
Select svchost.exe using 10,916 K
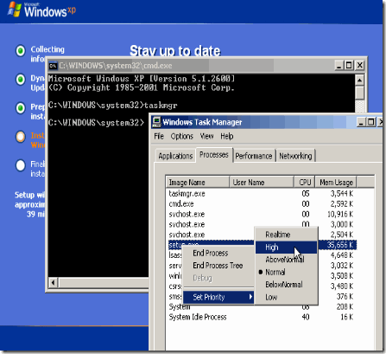[x=262, y=215]
